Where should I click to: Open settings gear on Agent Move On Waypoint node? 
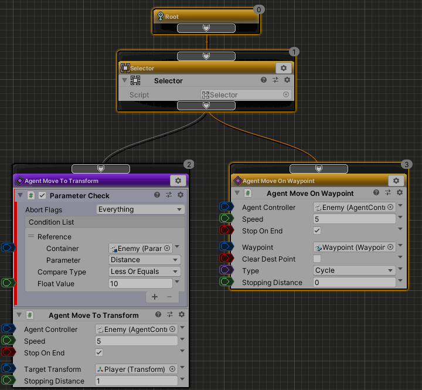tap(396, 181)
